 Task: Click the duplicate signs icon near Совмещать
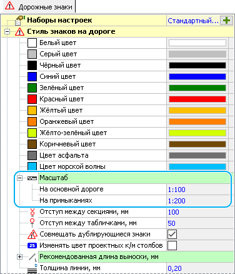[x=32, y=235]
